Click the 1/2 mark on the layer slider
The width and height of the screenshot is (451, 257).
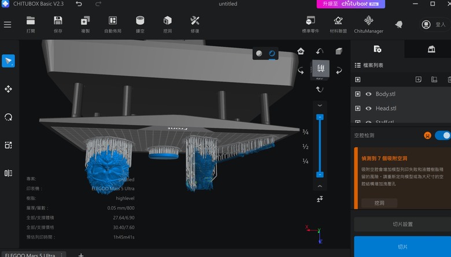(x=305, y=147)
